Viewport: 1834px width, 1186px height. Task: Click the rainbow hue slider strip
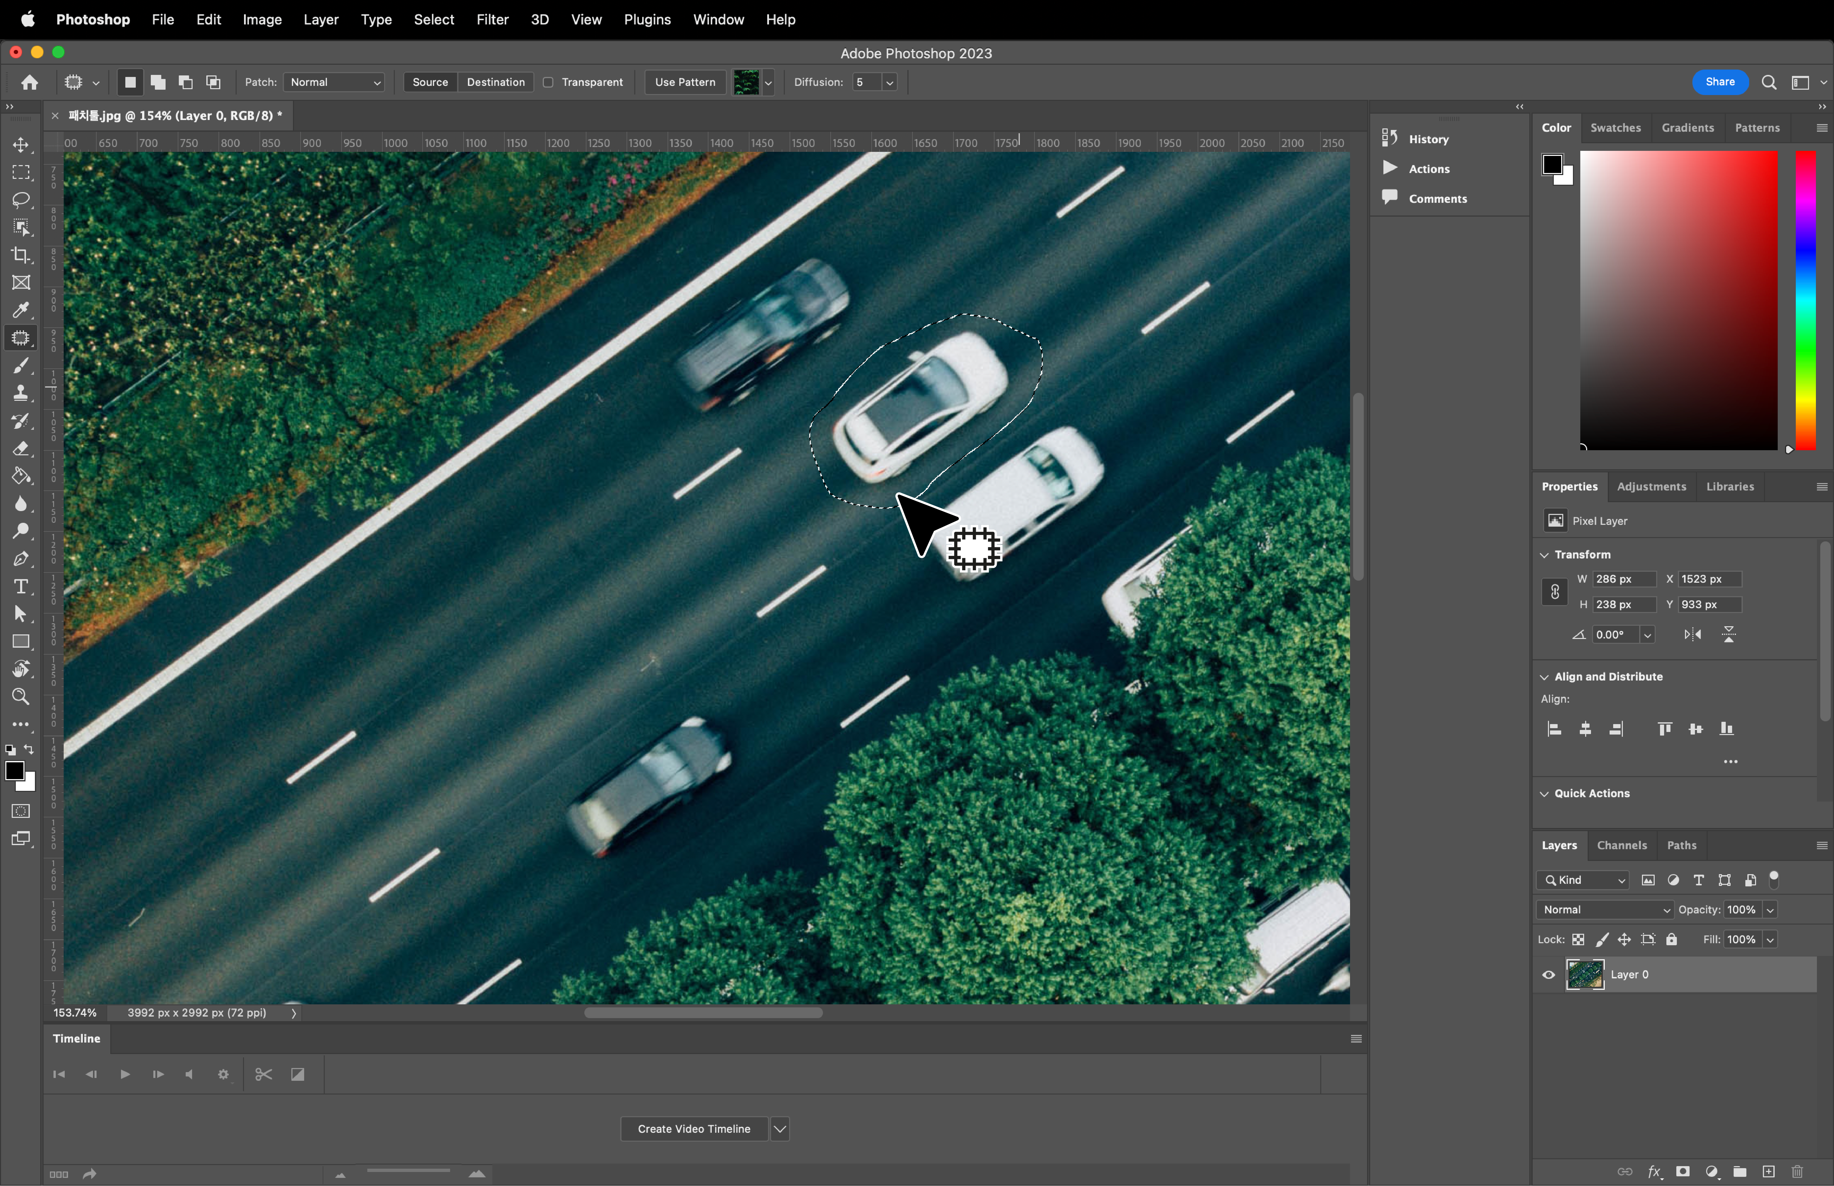point(1805,300)
